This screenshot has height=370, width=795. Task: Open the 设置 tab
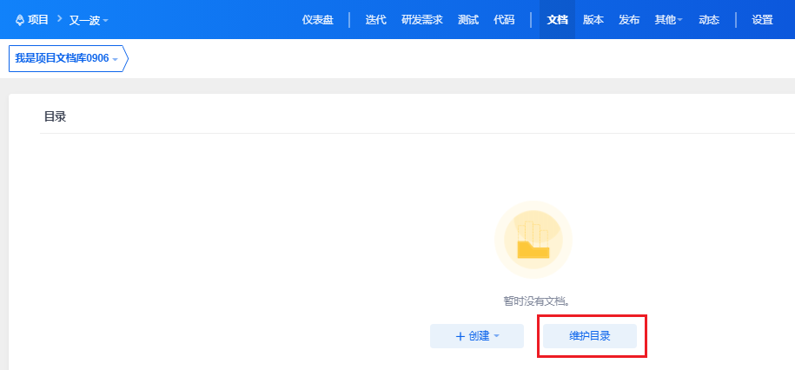pyautogui.click(x=762, y=20)
